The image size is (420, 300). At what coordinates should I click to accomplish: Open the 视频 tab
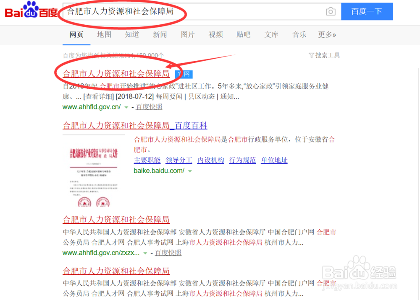(x=215, y=35)
